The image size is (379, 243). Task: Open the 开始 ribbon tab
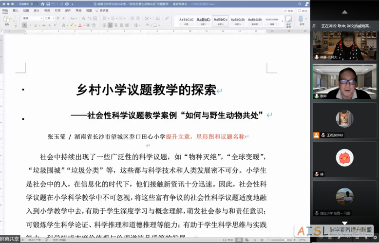(x=5, y=11)
